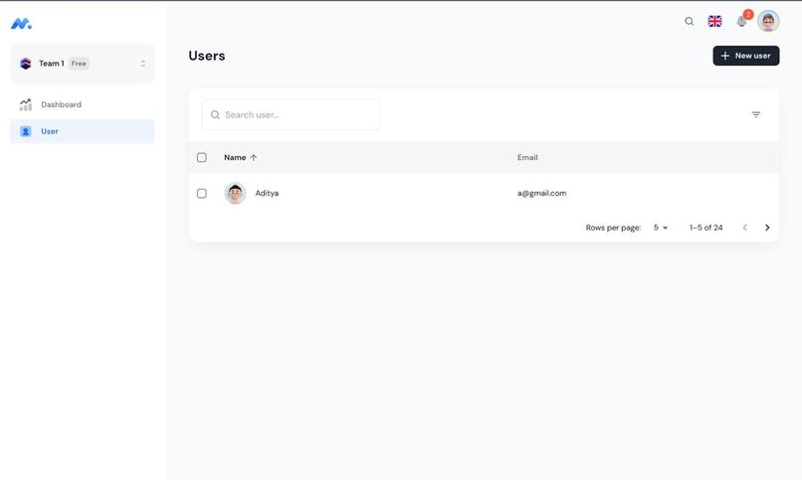Change language via UK flag icon
Screen dimensions: 802x480
tap(714, 22)
